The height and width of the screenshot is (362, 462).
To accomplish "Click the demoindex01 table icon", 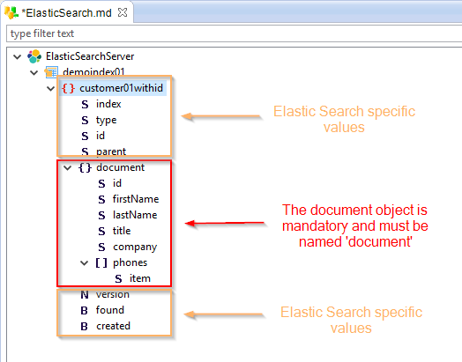I will click(51, 72).
